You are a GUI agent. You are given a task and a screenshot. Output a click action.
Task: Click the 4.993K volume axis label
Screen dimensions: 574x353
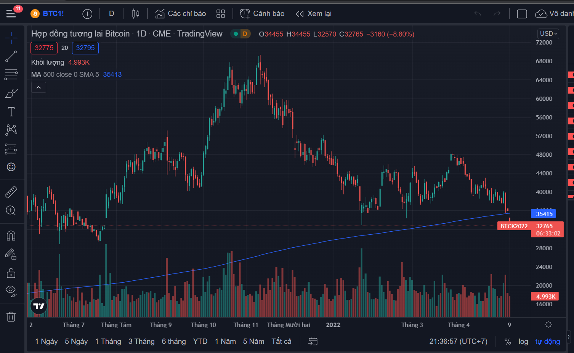click(545, 296)
